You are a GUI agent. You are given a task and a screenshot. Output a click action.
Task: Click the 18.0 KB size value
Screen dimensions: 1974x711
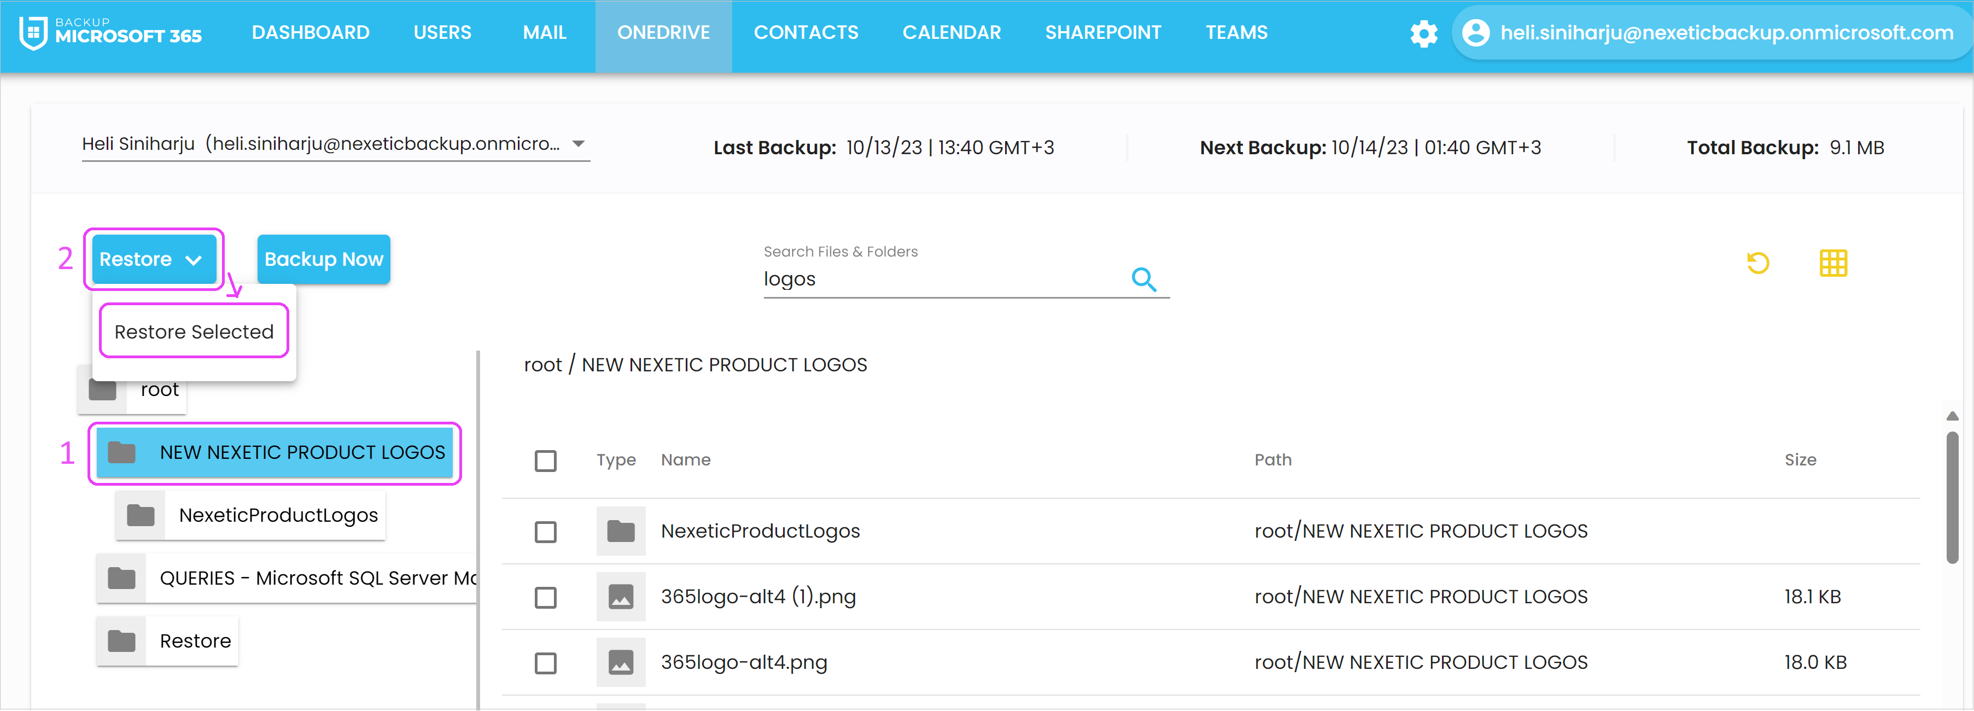[x=1815, y=663]
